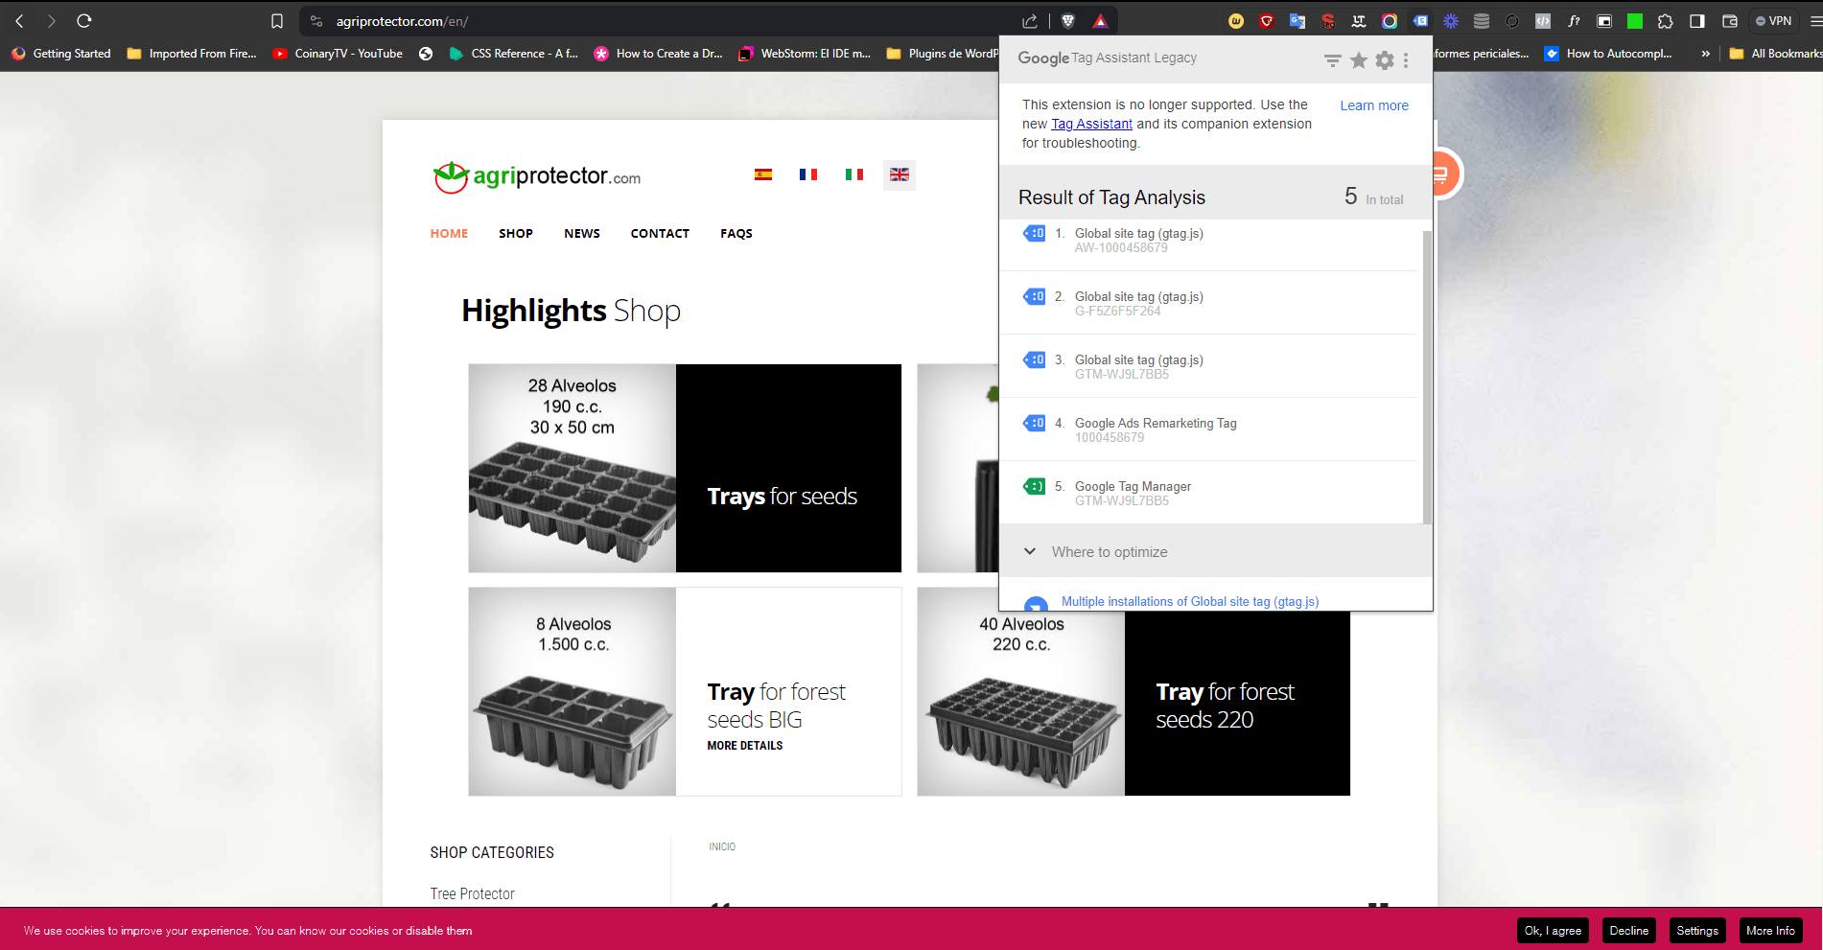
Task: Open the CONTACT menu item
Action: 660,233
